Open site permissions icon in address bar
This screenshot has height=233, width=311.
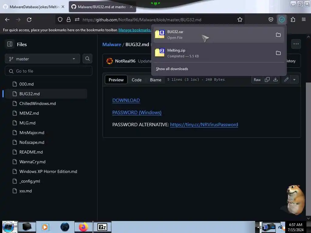[x=77, y=19]
